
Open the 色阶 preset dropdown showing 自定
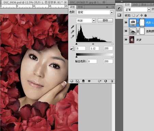point(95,12)
